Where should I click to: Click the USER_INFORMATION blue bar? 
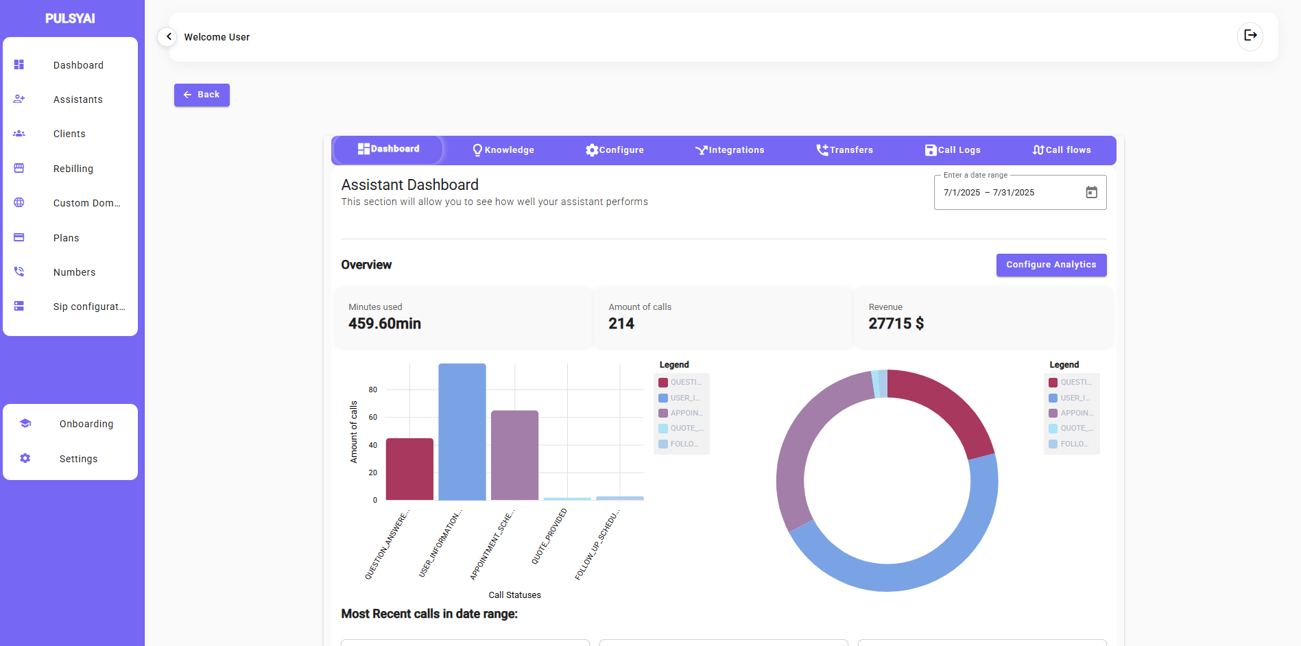click(x=462, y=432)
